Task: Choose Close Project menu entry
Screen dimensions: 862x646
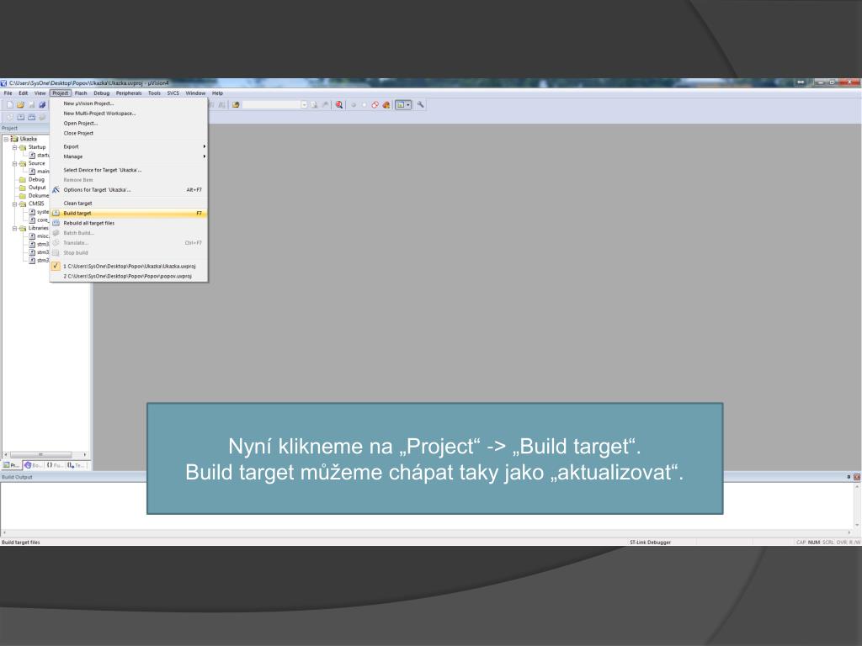Action: 129,133
